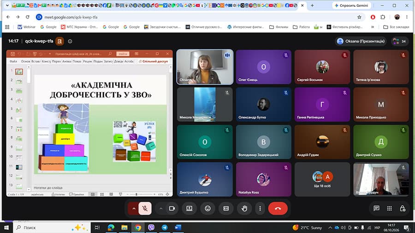The width and height of the screenshot is (415, 233).
Task: Open audio settings arrow beside microphone
Action: coord(134,209)
